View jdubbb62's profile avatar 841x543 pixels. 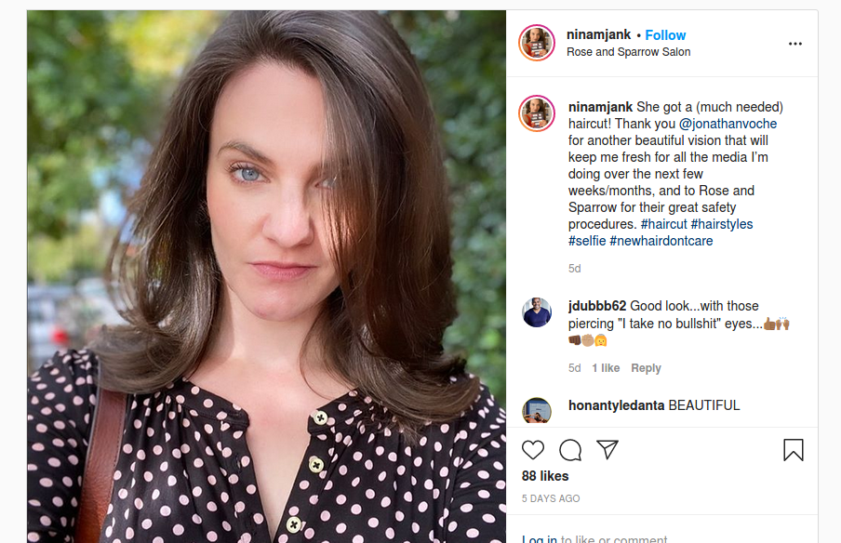click(538, 313)
